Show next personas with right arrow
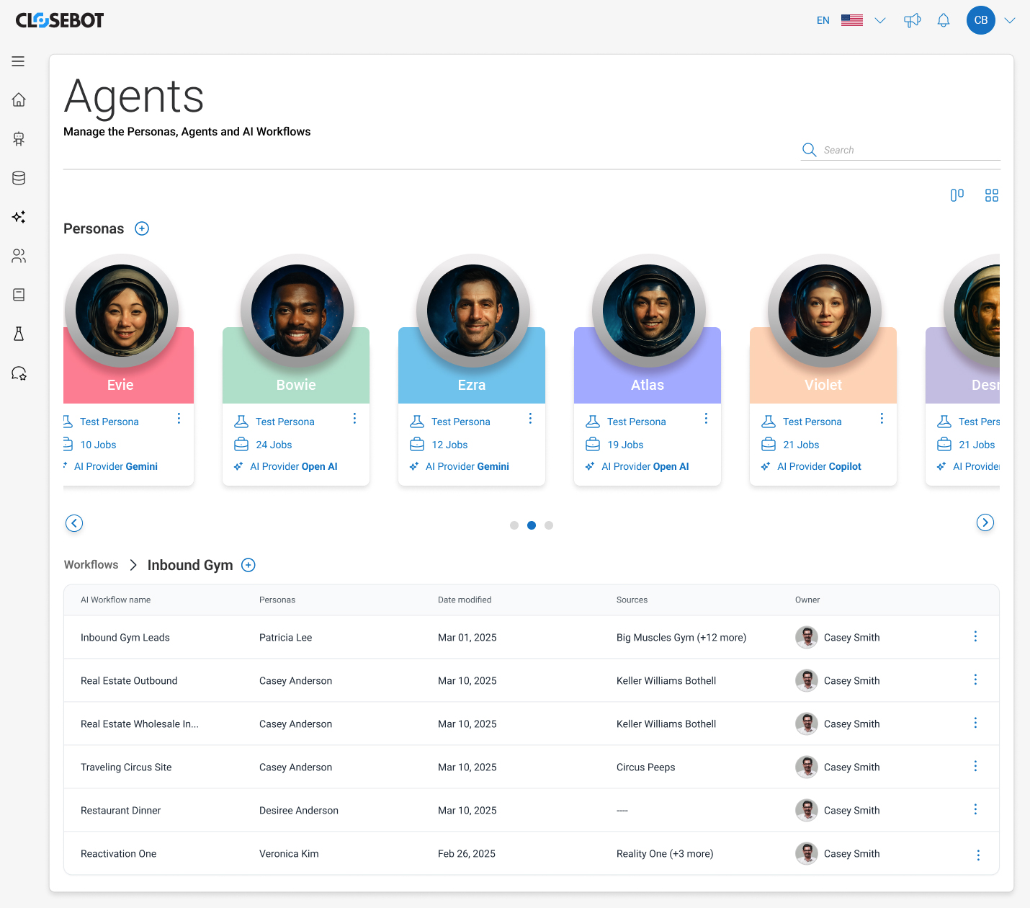The image size is (1030, 908). pyautogui.click(x=985, y=522)
